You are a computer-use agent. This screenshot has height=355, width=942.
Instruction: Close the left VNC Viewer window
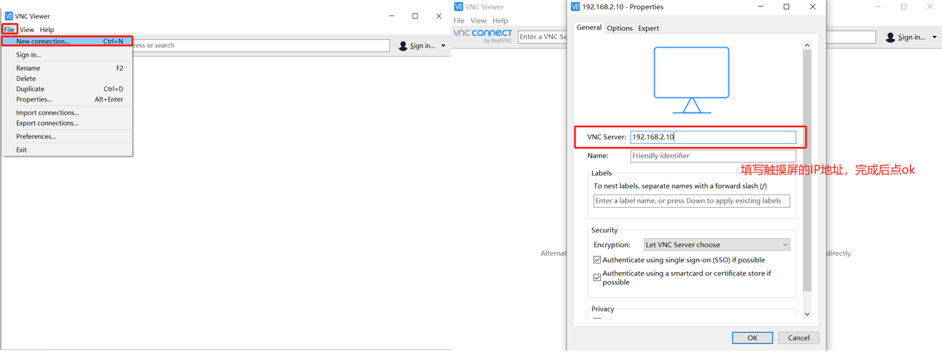(438, 16)
